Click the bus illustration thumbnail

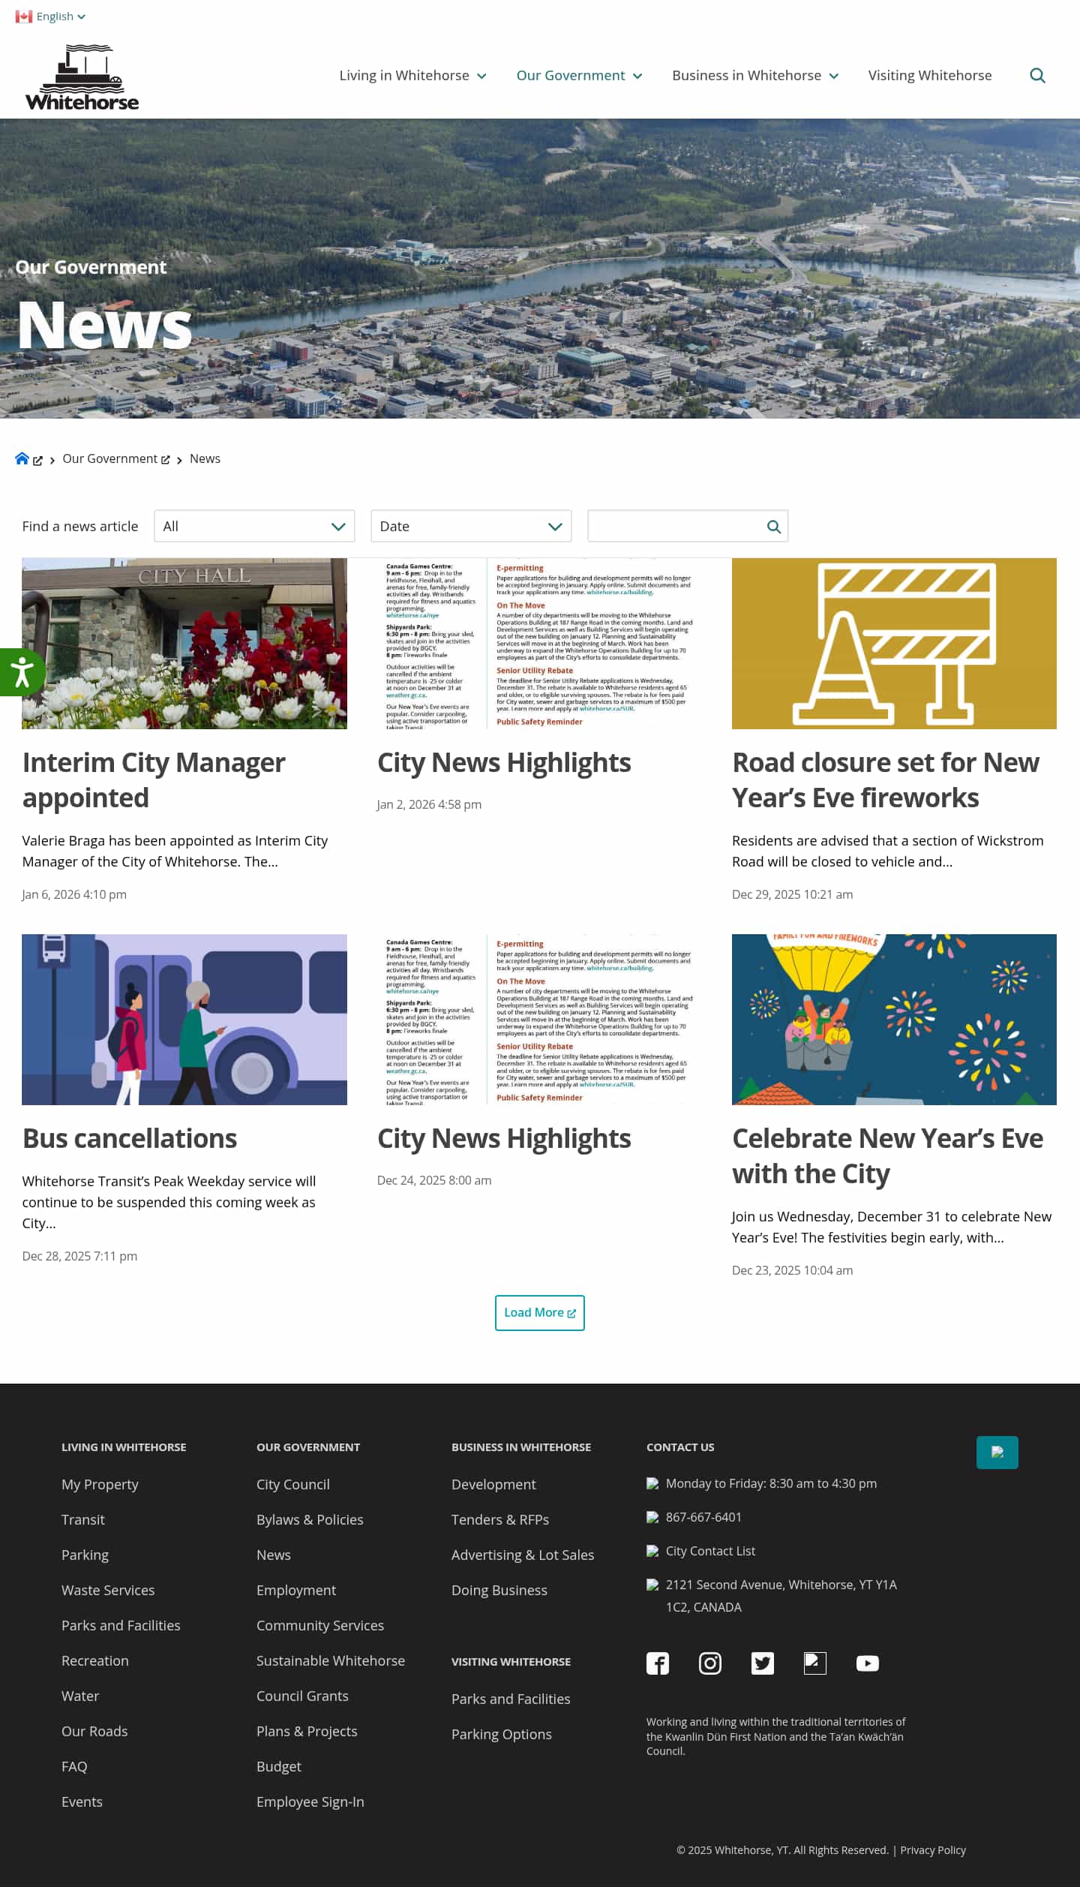click(184, 1020)
